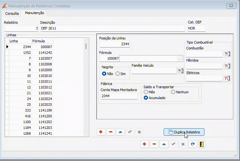The image size is (240, 161).
Task: Select row with formula 1102024
Action: click(x=31, y=99)
